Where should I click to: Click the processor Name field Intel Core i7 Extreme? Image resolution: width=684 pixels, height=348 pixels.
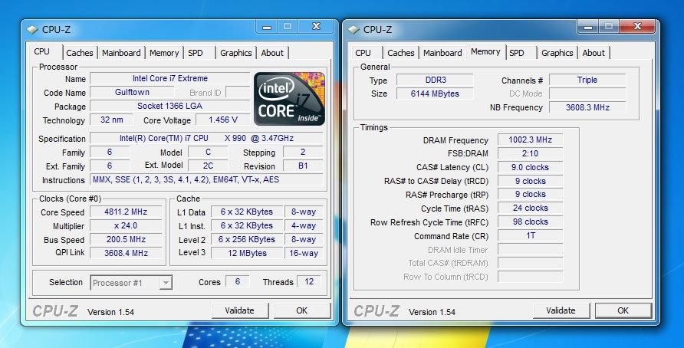[x=170, y=78]
